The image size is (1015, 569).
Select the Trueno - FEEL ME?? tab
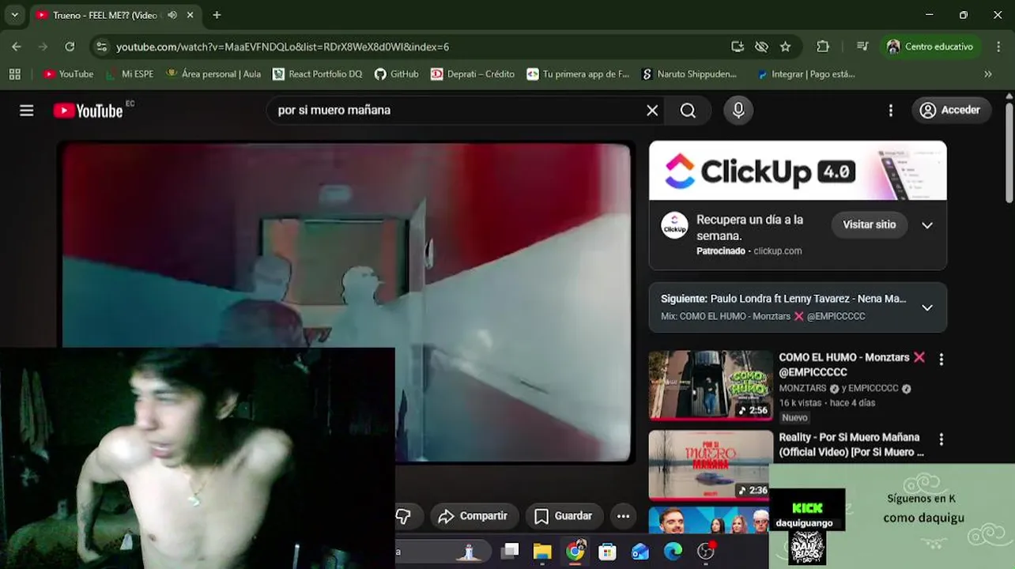pos(105,15)
